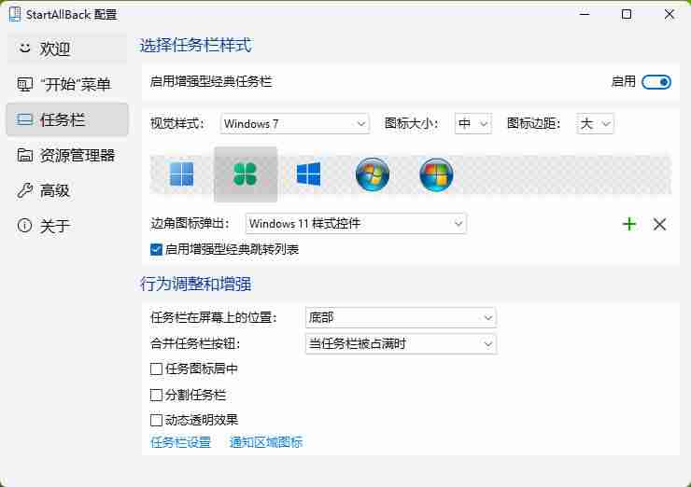Click the green plus add icon
Screen dimensions: 691x487
point(629,224)
